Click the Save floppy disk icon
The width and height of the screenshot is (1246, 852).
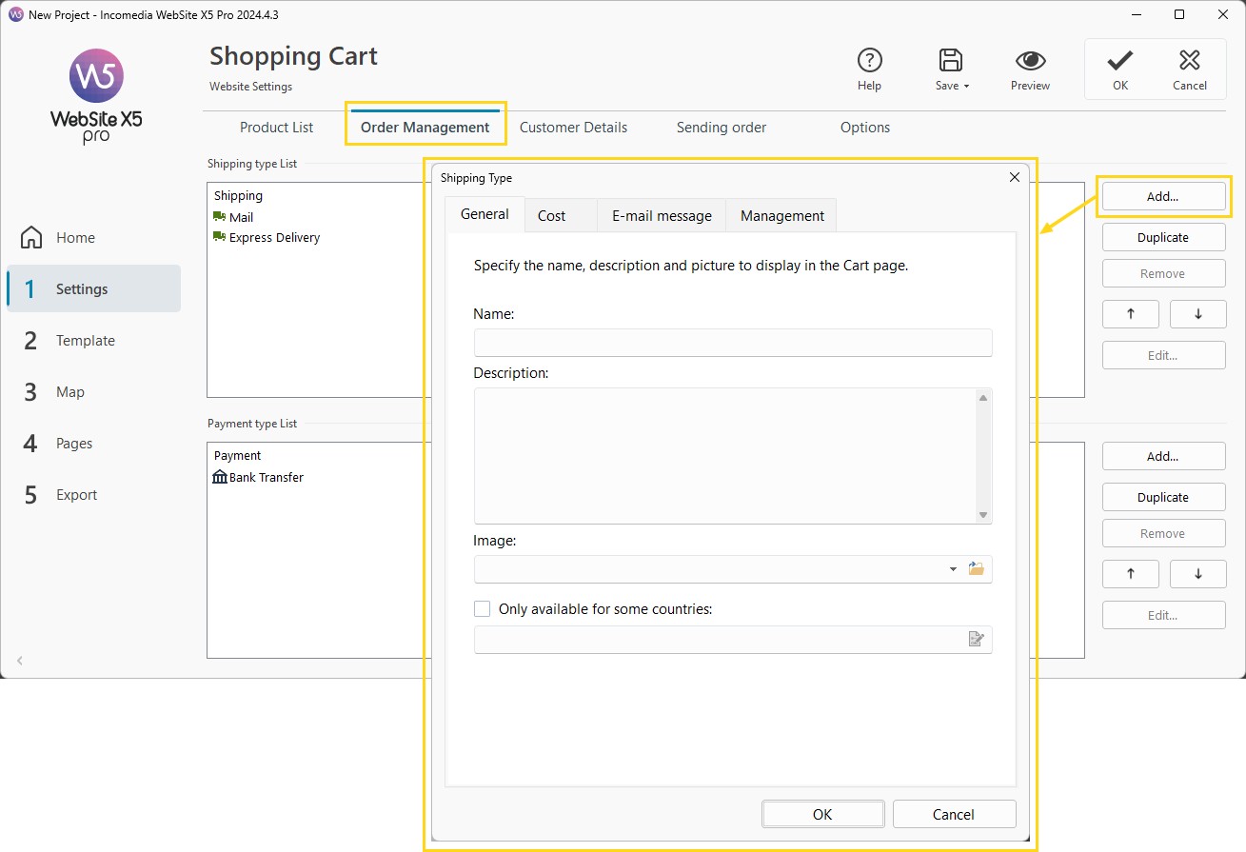click(x=950, y=61)
